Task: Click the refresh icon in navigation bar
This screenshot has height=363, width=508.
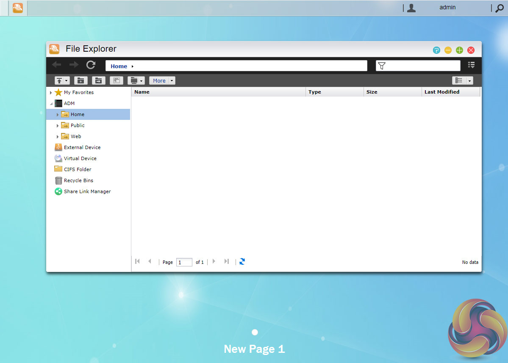Action: tap(91, 65)
